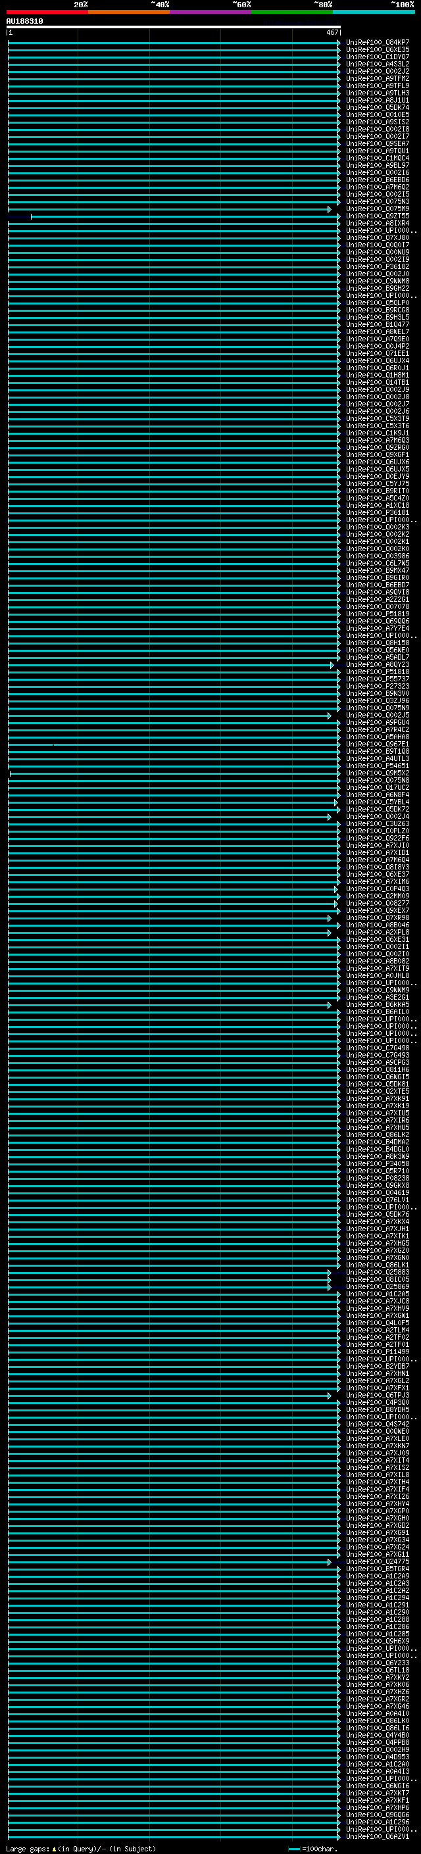Click the purple ~60% legend segment
The width and height of the screenshot is (421, 1854).
[210, 12]
